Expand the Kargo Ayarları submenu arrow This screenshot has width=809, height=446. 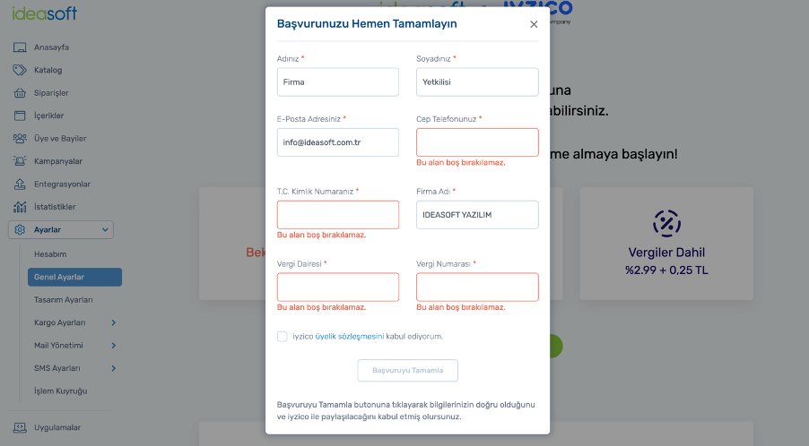(114, 323)
